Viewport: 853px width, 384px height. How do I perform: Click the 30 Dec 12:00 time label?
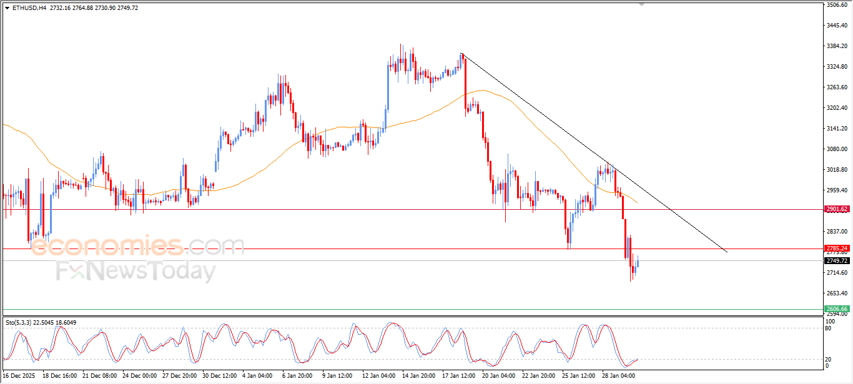(219, 376)
